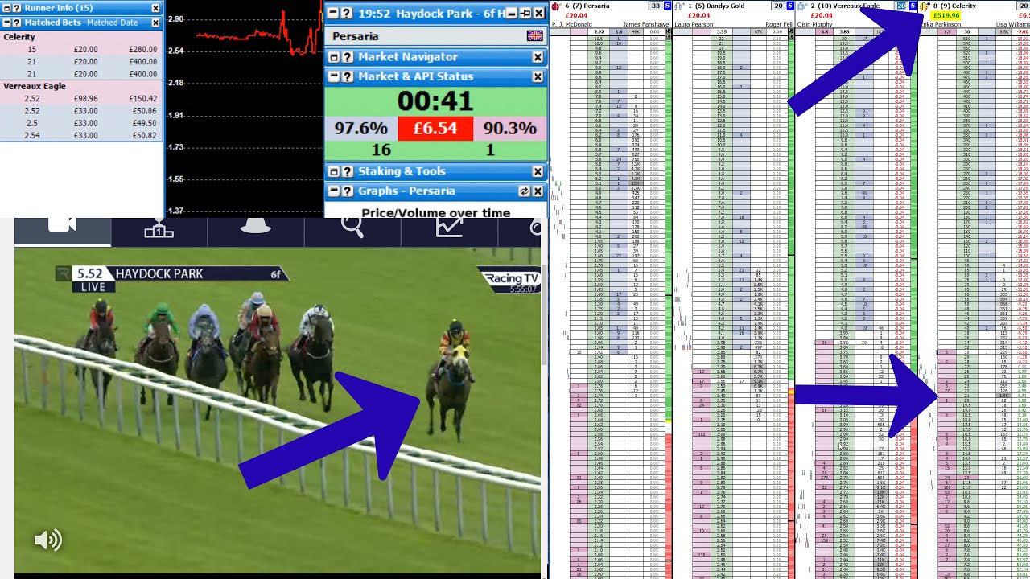Select the £50.82 Verreaux Eagle bet row

81,135
